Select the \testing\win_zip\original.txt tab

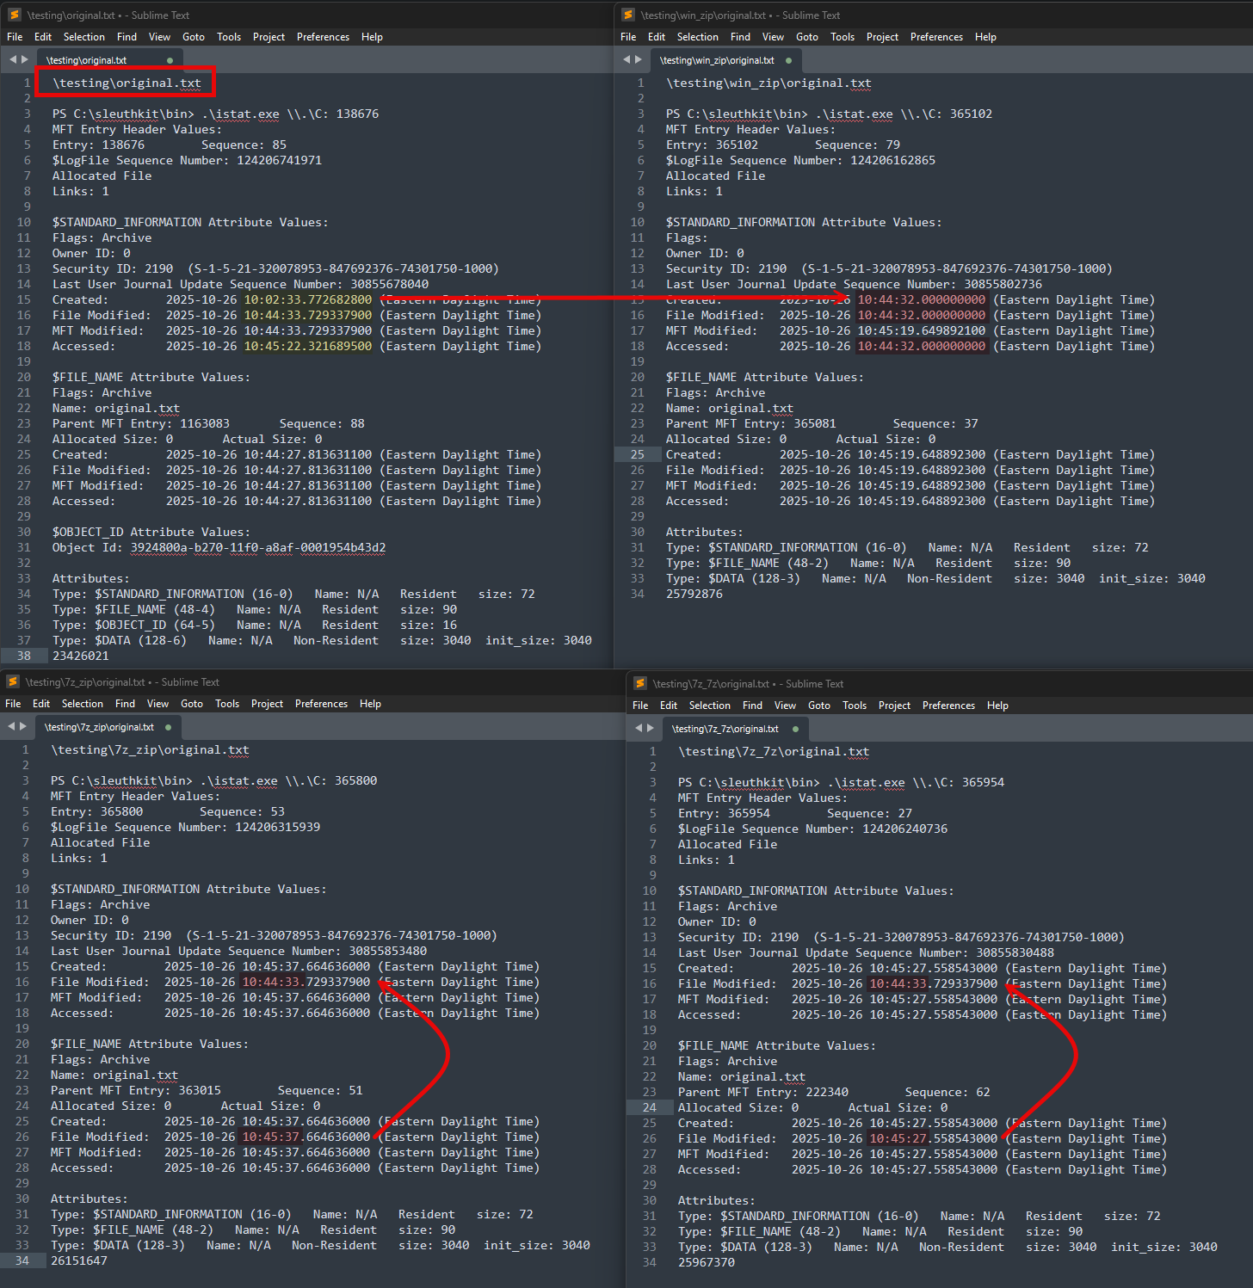[x=717, y=60]
